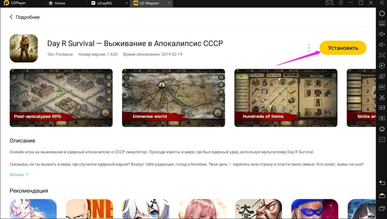Open the gamepad settings icon
The height and width of the screenshot is (219, 387).
(330, 3)
